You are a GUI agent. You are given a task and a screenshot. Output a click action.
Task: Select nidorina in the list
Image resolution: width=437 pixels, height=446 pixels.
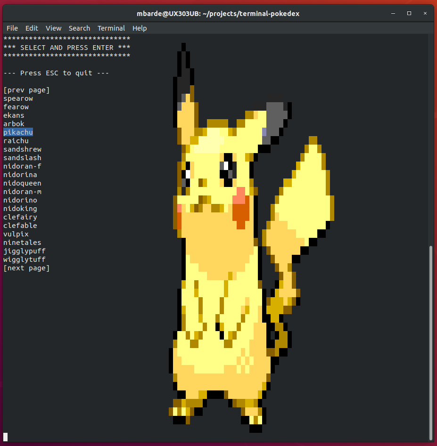(x=20, y=175)
